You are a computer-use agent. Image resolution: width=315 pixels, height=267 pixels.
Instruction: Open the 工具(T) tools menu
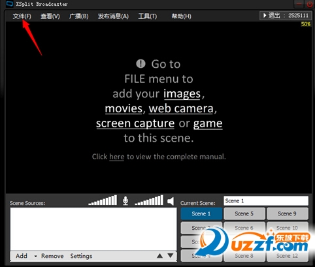click(148, 16)
